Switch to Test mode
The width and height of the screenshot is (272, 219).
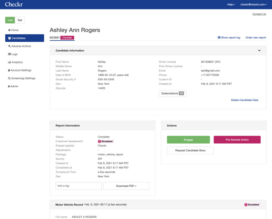[x=20, y=20]
